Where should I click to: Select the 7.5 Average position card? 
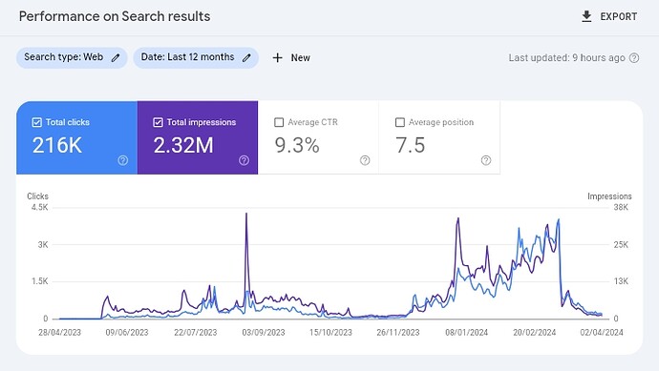point(439,137)
